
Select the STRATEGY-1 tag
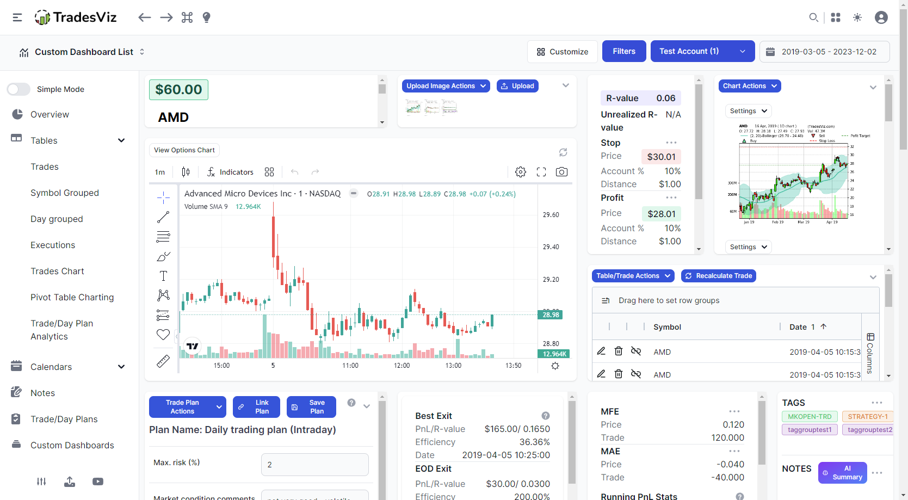pos(867,417)
